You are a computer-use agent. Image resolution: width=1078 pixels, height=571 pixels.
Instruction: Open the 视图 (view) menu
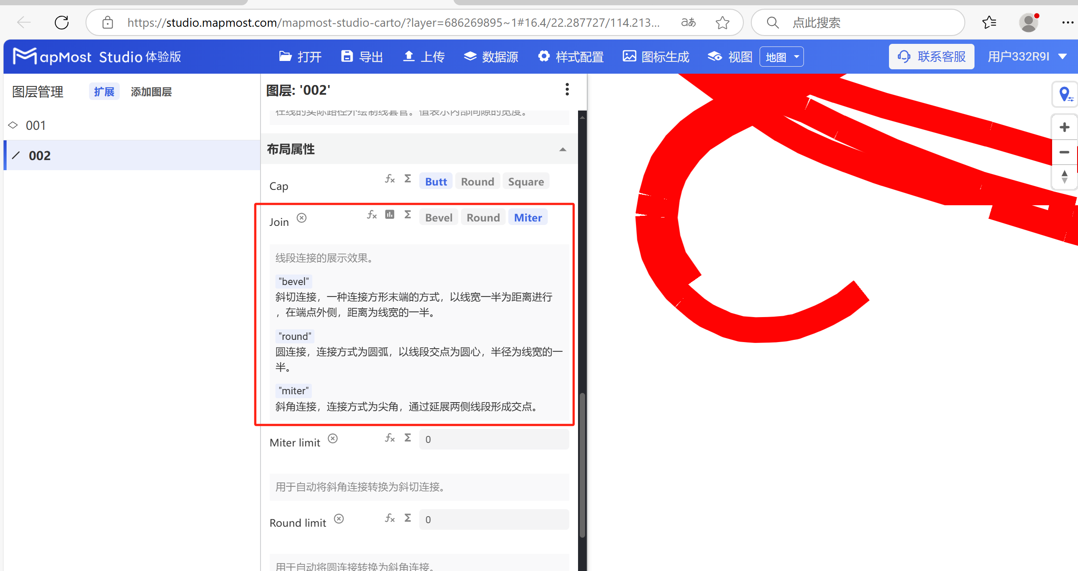click(729, 56)
